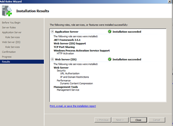The width and height of the screenshot is (173, 126).
Task: Select the highlighted Results step
Action: 22,62
